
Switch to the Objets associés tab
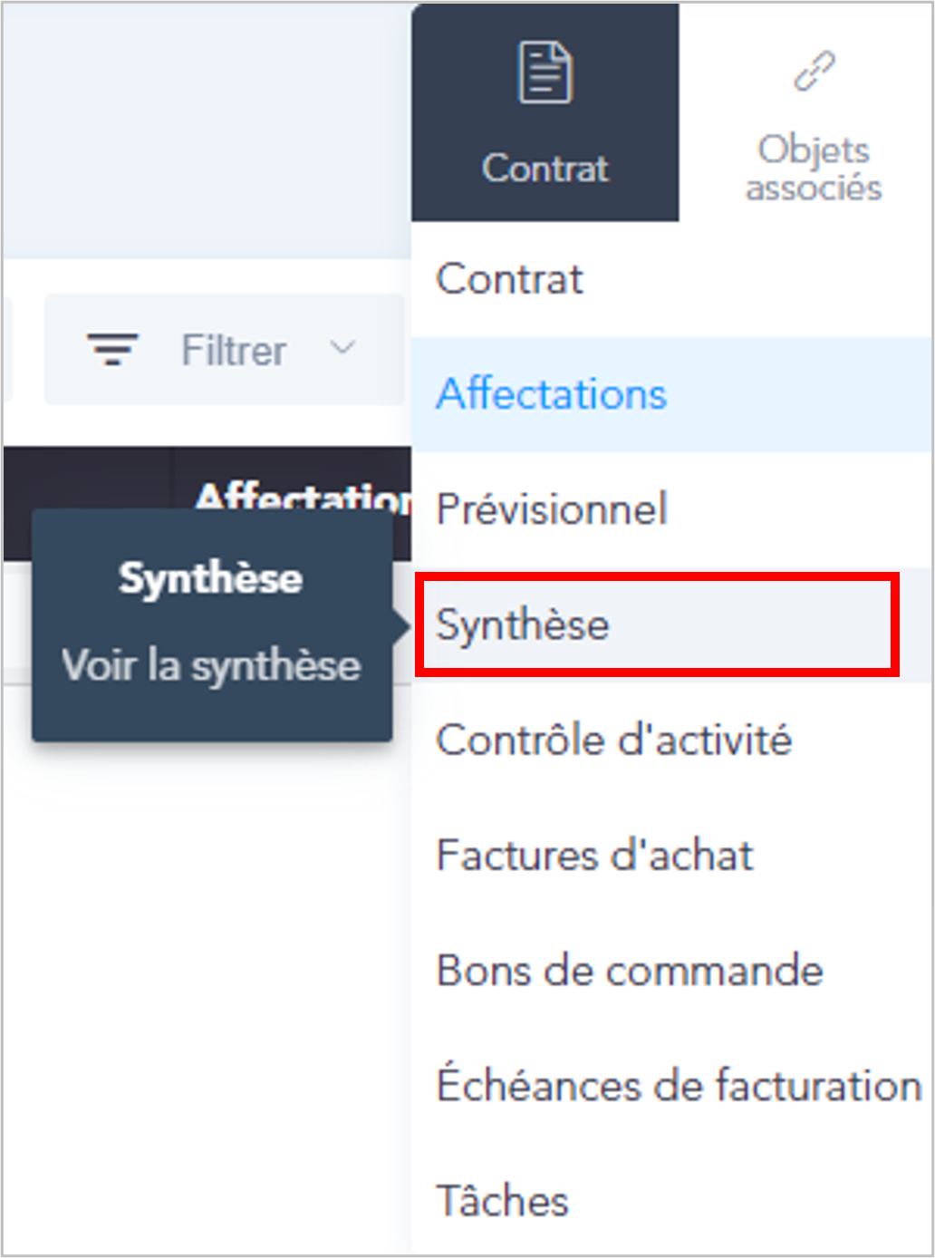[x=814, y=112]
